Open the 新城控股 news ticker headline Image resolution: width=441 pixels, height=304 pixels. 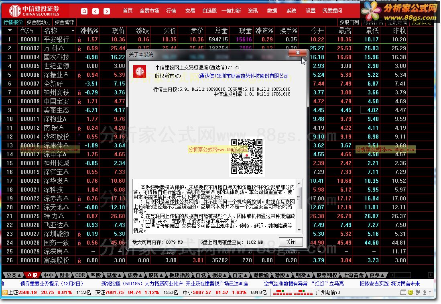coord(175,284)
